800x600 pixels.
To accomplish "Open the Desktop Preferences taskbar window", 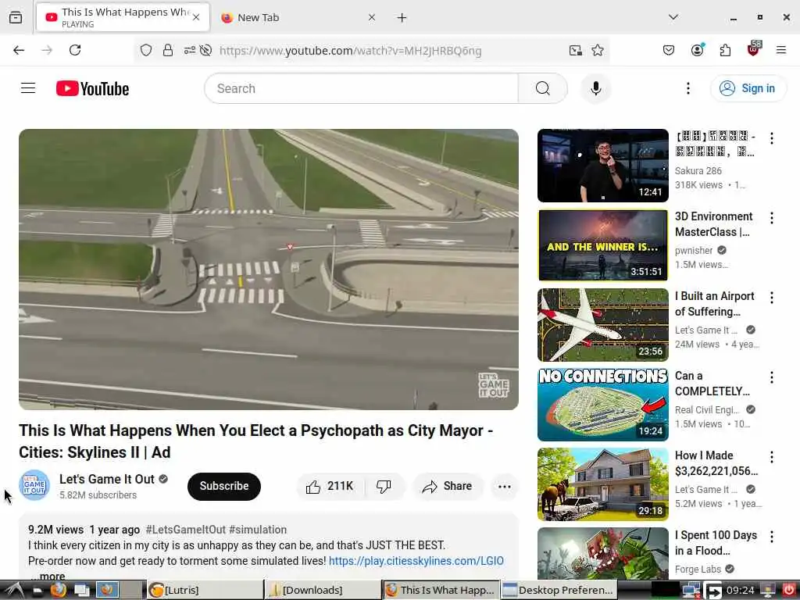I will point(559,590).
